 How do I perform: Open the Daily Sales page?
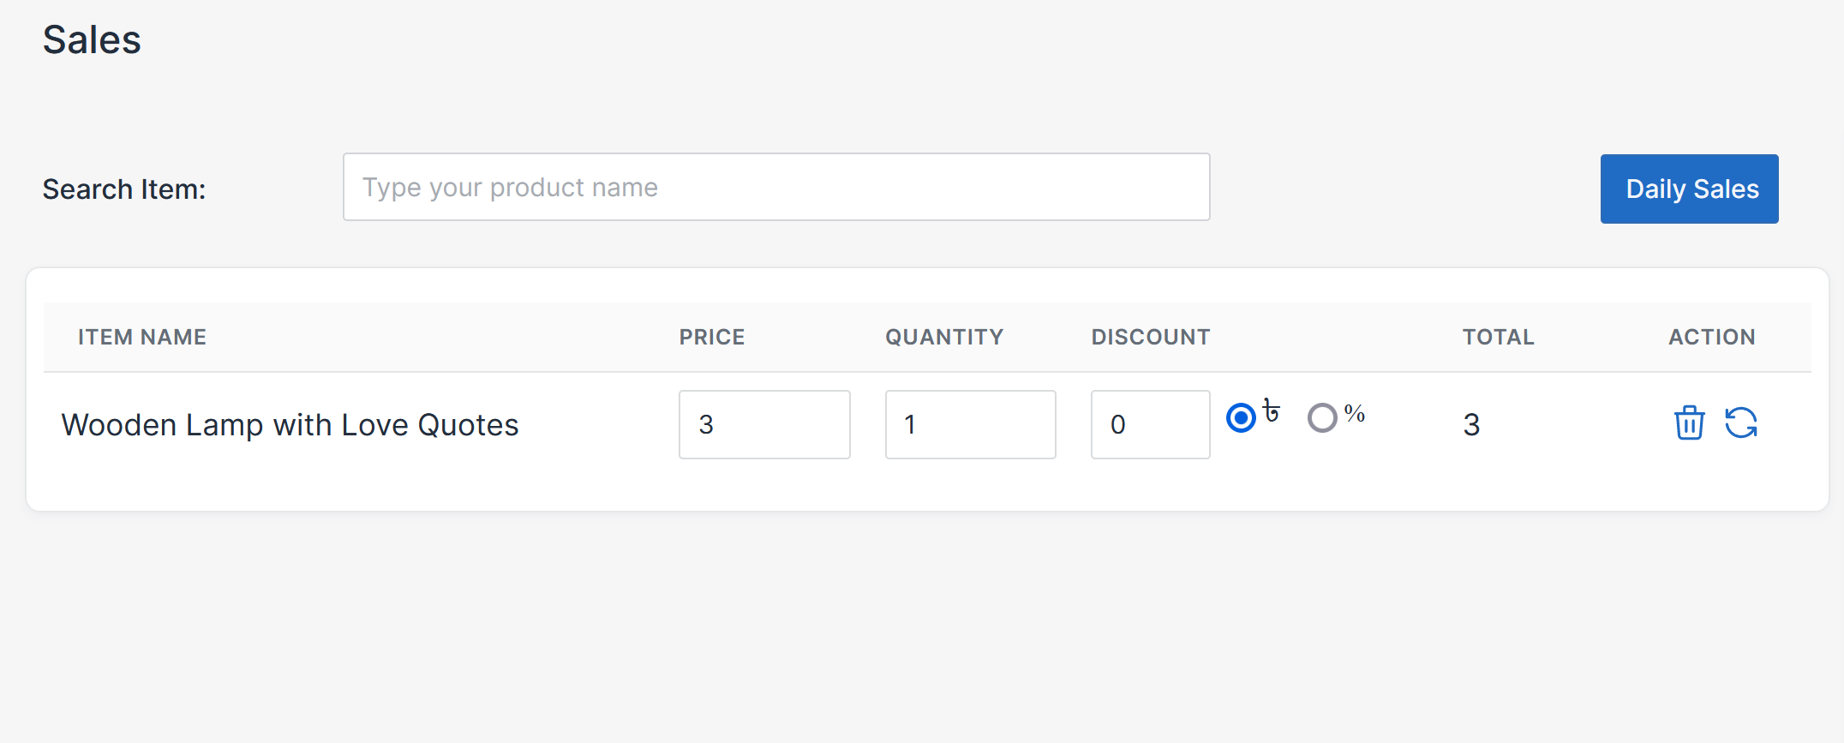click(x=1689, y=189)
